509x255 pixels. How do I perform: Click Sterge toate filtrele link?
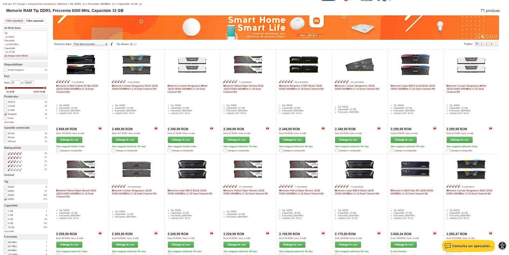[16, 56]
